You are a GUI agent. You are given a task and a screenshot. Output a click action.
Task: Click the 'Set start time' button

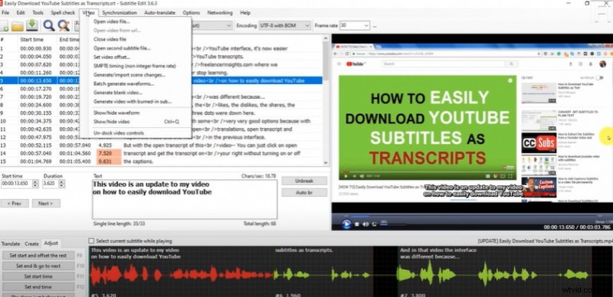[38, 276]
